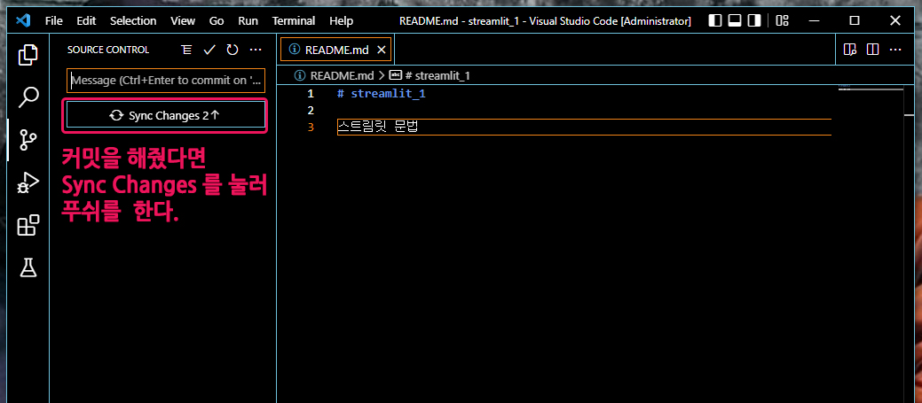Open Source Control more actions menu

click(x=256, y=50)
